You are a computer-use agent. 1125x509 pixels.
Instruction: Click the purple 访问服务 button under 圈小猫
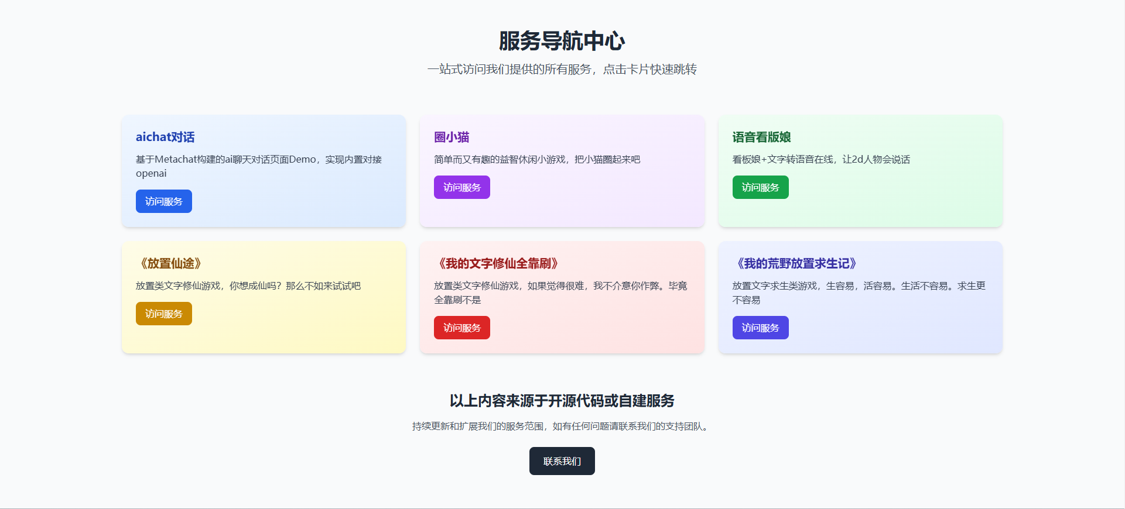[x=461, y=187]
